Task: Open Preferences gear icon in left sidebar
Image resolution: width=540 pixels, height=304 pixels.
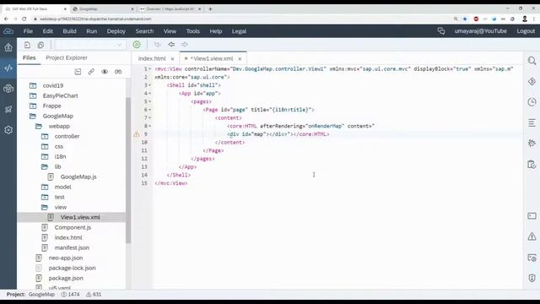Action: pos(8,130)
